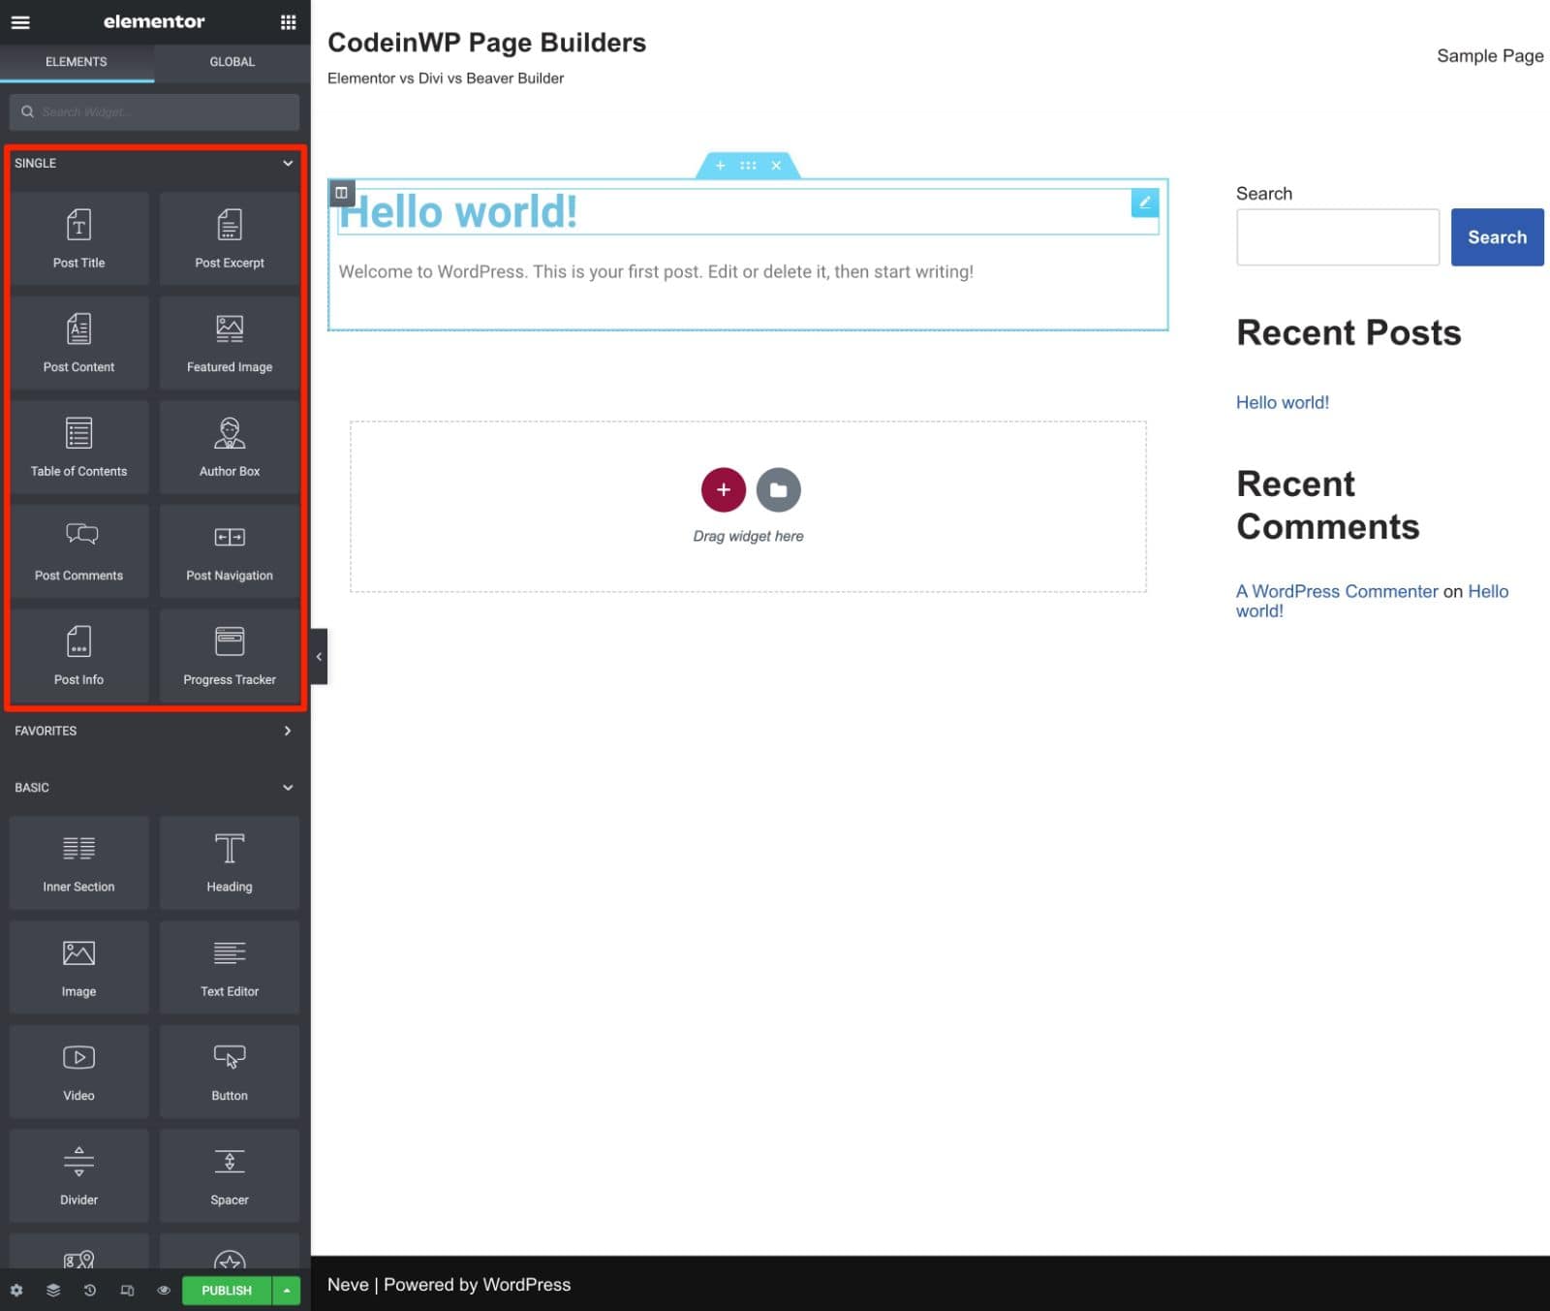This screenshot has width=1550, height=1311.
Task: Switch to the GLOBAL tab
Action: [232, 61]
